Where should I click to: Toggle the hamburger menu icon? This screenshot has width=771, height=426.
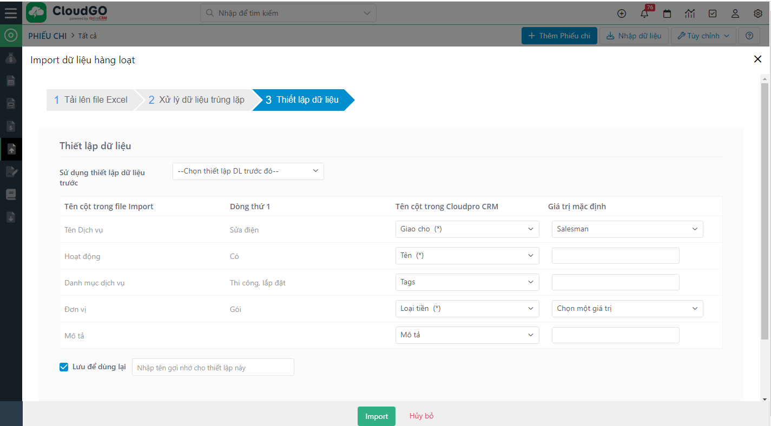tap(11, 13)
